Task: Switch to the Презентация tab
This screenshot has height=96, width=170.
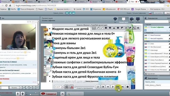Action: pos(124,20)
